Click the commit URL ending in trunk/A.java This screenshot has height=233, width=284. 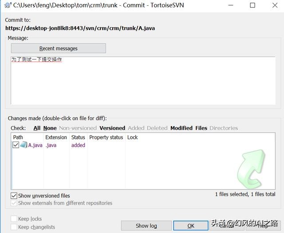coord(80,28)
